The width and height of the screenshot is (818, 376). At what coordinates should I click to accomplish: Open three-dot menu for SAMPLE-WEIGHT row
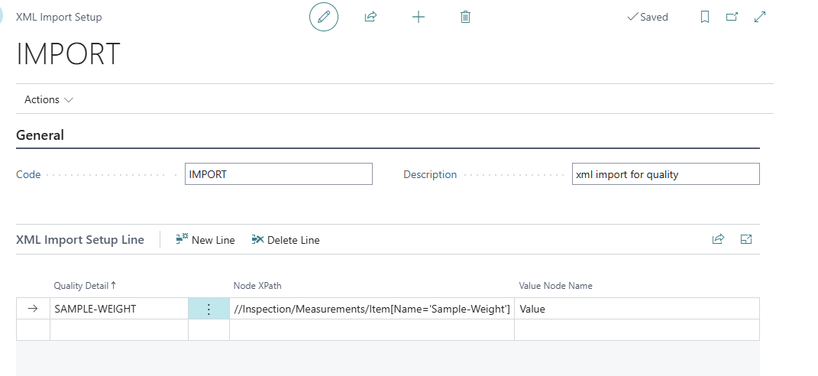tap(209, 309)
